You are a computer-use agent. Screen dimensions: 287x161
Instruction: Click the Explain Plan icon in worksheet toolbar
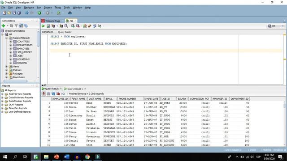click(x=53, y=26)
